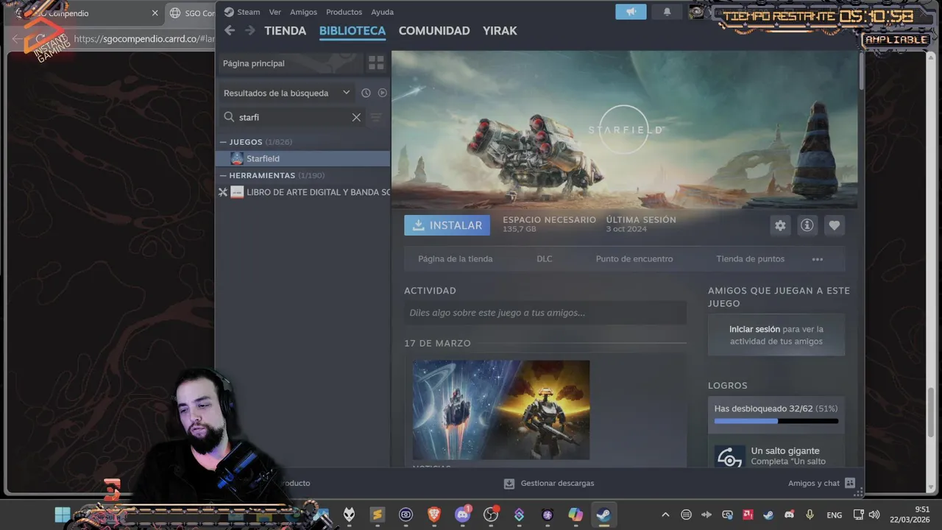Click the Starfield game icon in list
The width and height of the screenshot is (942, 530).
(x=236, y=158)
